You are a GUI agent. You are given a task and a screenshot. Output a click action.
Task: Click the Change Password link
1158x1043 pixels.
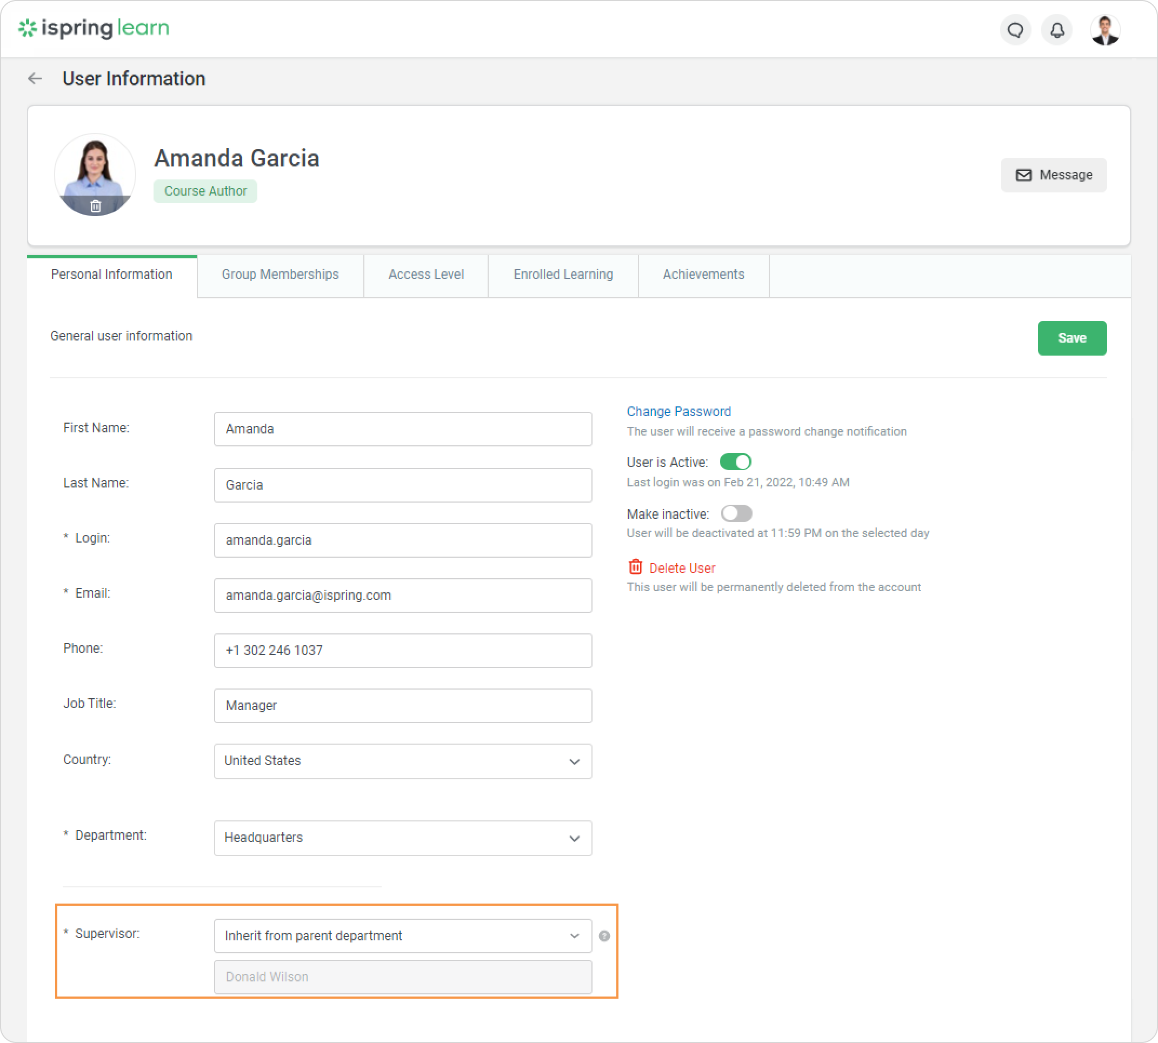tap(679, 411)
